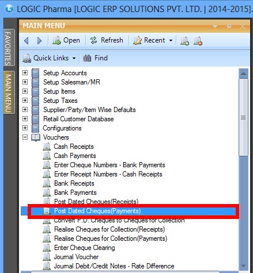Image resolution: width=253 pixels, height=273 pixels.
Task: Select the Journal Voucher item
Action: (76, 257)
